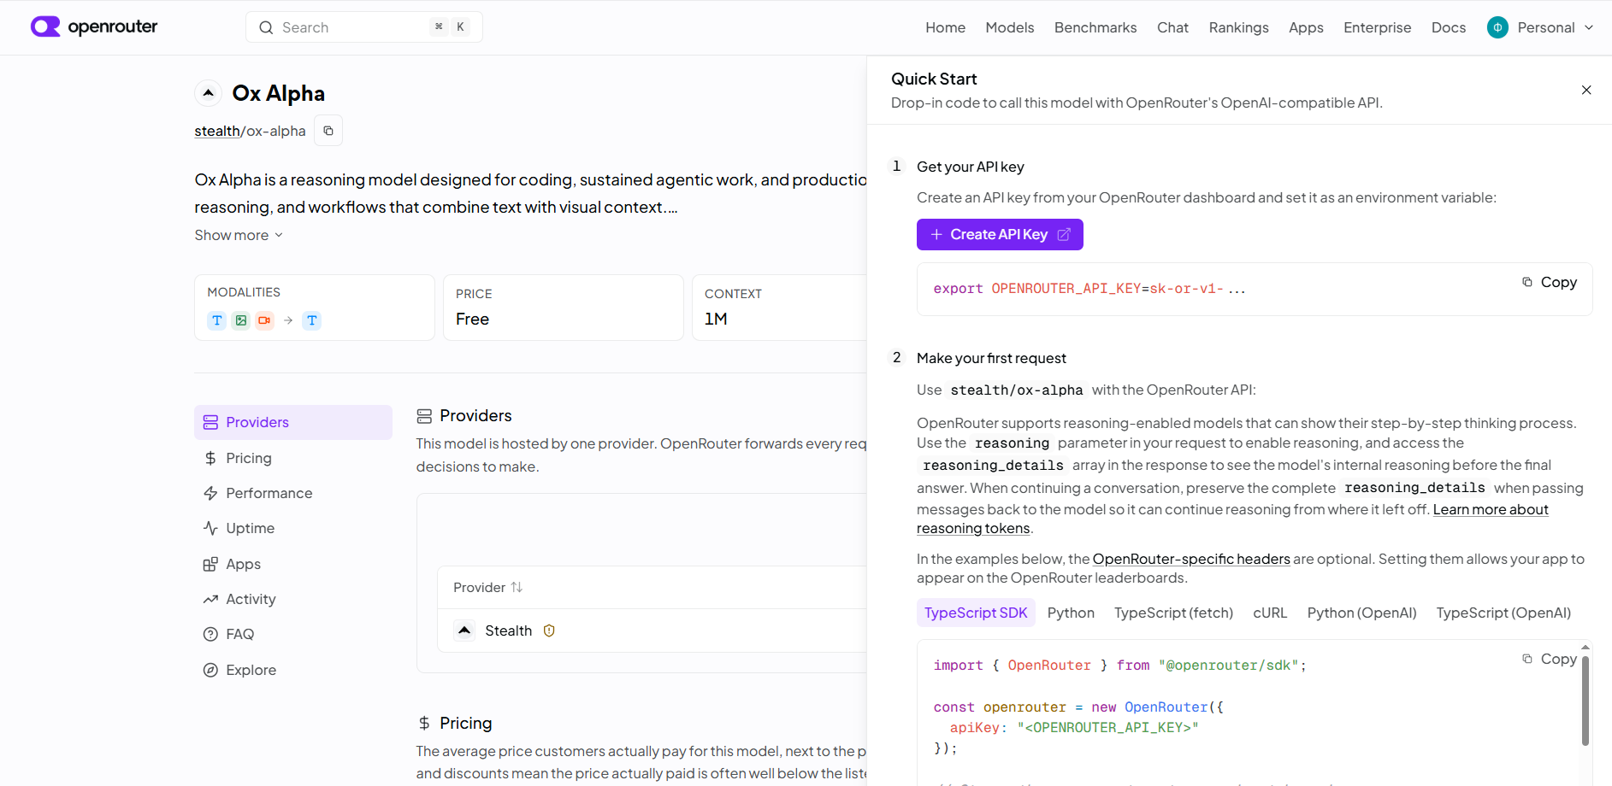Close the Quick Start panel
Screen dimensions: 1612x786
[x=1586, y=90]
